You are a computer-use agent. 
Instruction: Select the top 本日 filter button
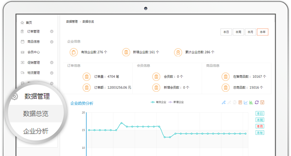click(x=226, y=32)
